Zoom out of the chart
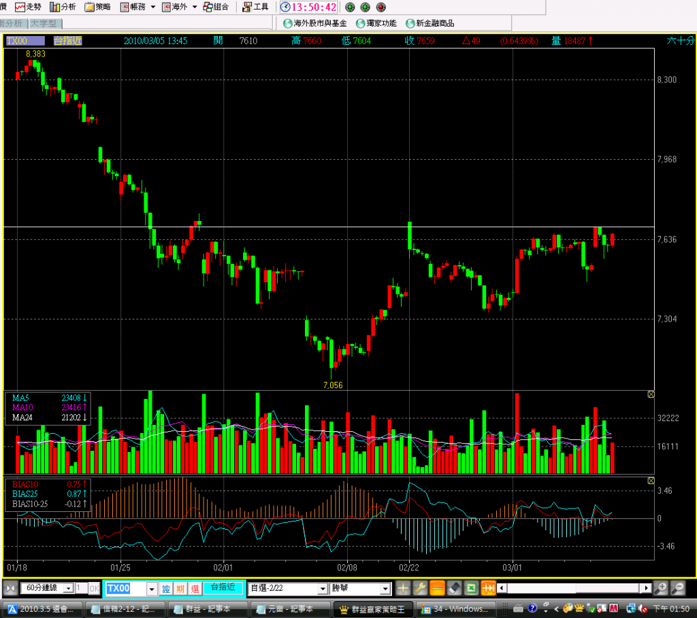This screenshot has width=697, height=618. (678, 589)
